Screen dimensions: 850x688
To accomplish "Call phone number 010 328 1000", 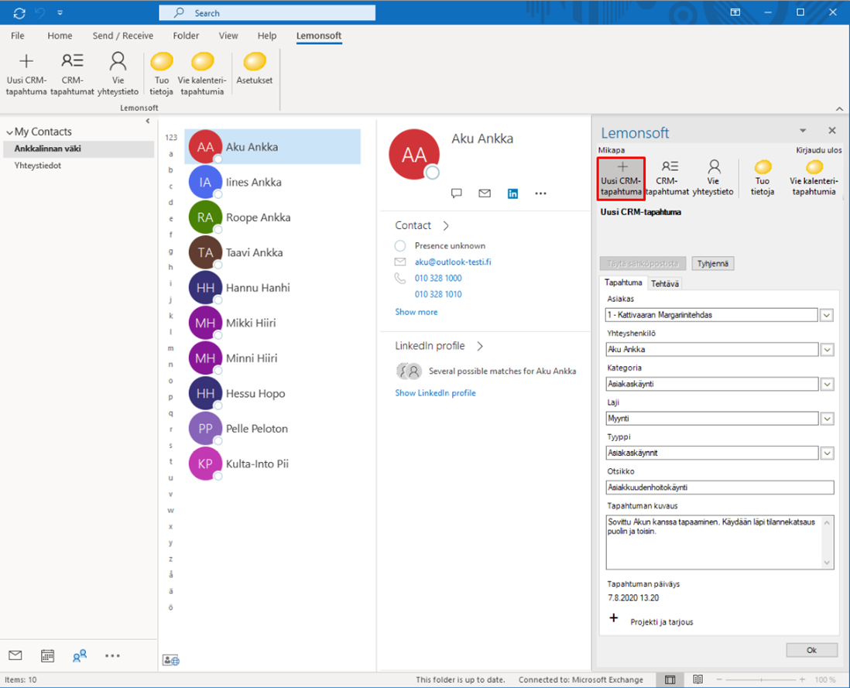I will (438, 278).
